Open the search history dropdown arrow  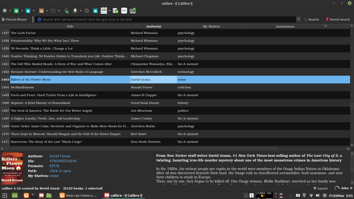(299, 19)
